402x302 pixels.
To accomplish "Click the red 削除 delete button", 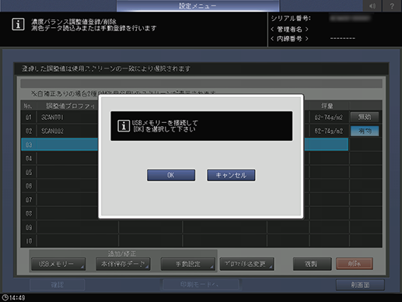I will click(355, 264).
